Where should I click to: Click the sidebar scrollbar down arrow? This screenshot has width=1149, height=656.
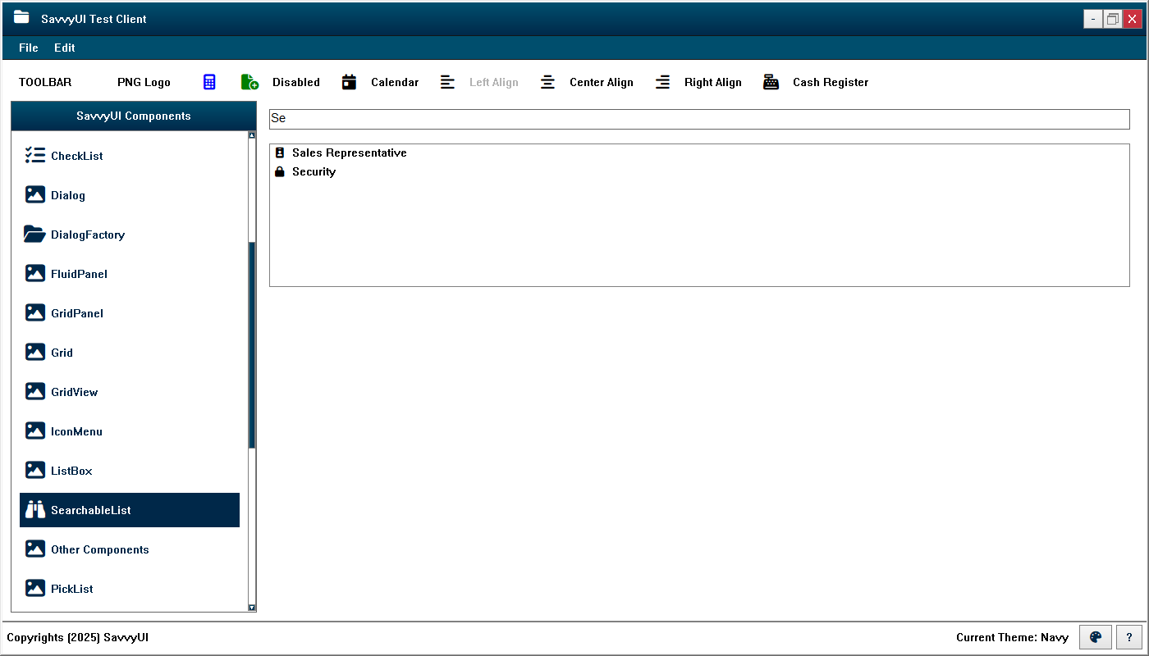click(x=252, y=608)
